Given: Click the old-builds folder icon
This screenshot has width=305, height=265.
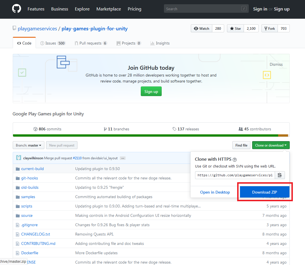Looking at the screenshot, I should tap(18, 188).
